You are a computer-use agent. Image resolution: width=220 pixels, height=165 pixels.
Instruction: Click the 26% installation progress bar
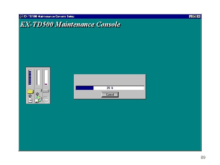click(110, 88)
